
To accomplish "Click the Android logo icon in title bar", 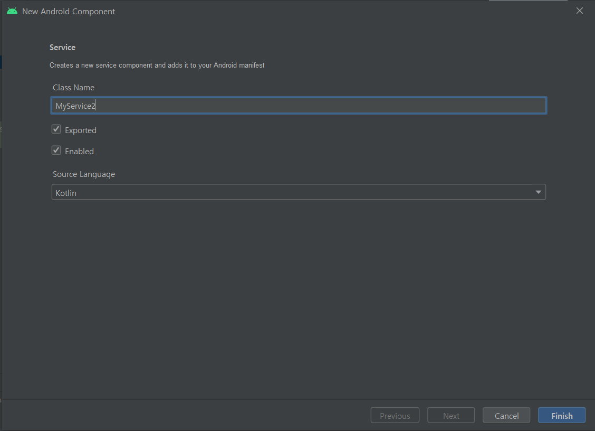I will (12, 11).
